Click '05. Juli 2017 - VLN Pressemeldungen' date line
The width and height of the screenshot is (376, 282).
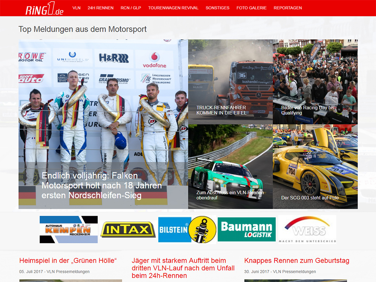click(x=55, y=271)
